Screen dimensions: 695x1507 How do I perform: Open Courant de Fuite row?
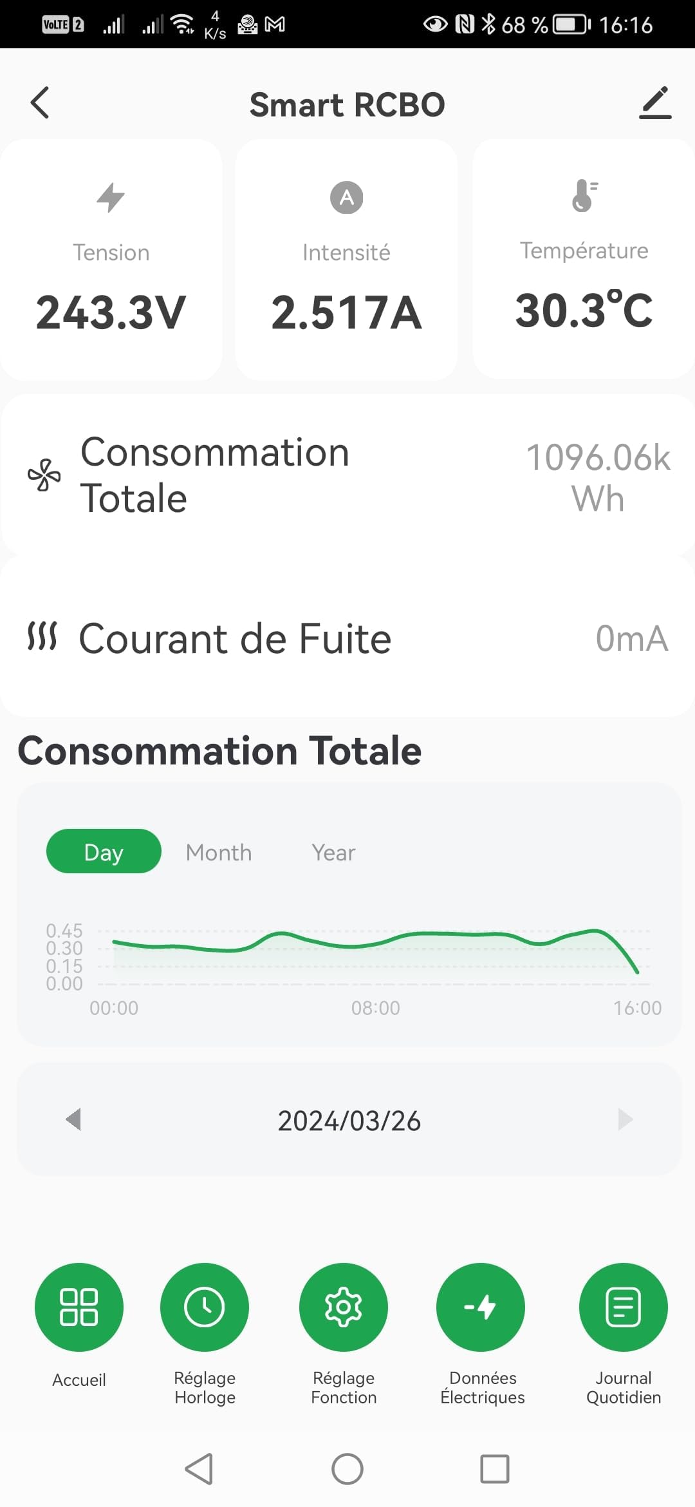pyautogui.click(x=347, y=638)
